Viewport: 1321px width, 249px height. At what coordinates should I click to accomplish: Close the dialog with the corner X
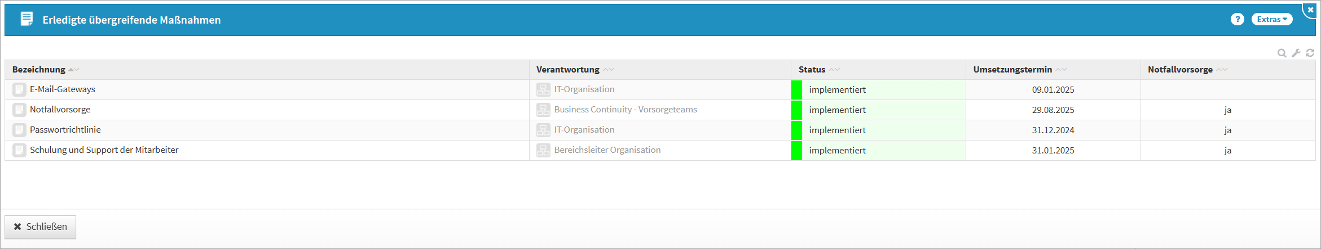(x=1310, y=10)
